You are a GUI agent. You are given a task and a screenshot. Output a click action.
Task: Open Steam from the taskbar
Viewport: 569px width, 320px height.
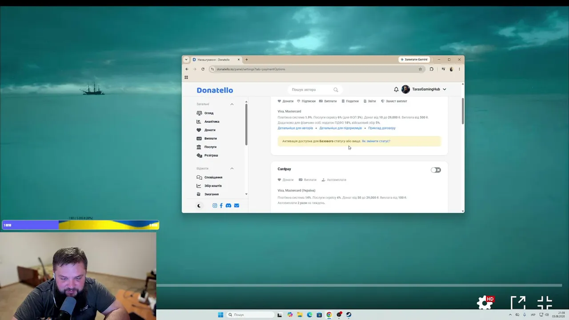(x=349, y=315)
